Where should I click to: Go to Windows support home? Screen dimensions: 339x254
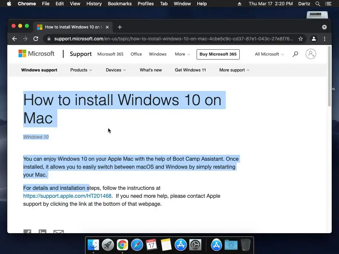click(39, 70)
